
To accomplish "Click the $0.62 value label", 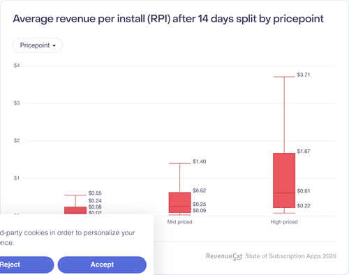I will click(x=200, y=191).
